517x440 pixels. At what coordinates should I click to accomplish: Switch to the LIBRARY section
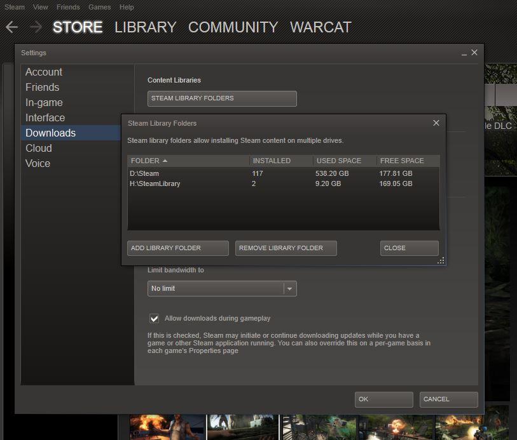coord(145,27)
